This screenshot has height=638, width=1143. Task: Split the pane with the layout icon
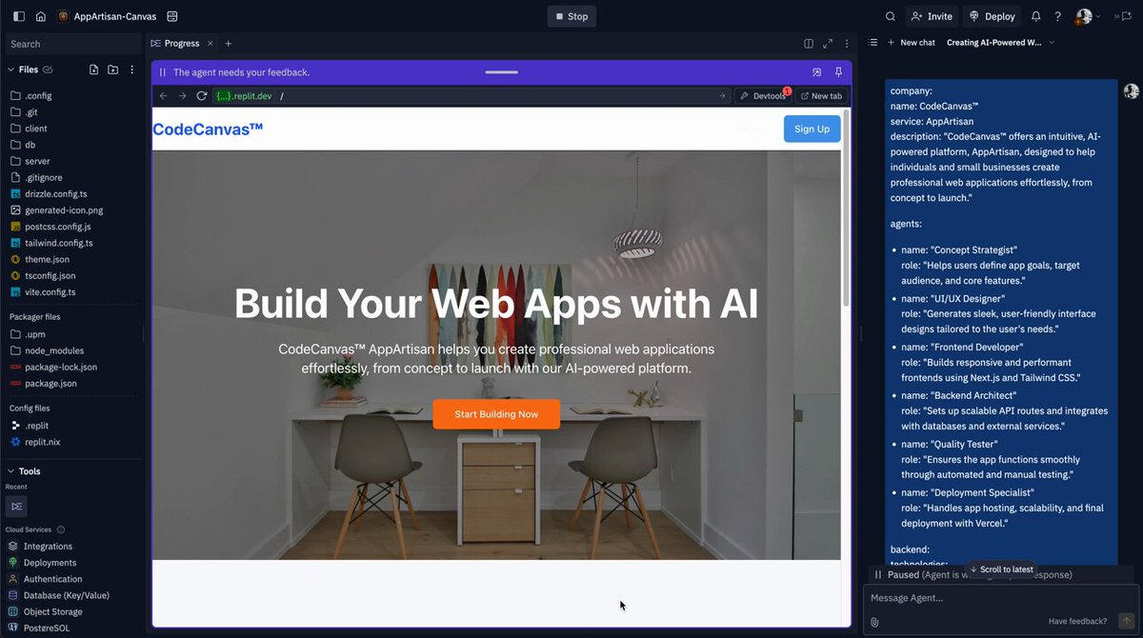(x=809, y=43)
